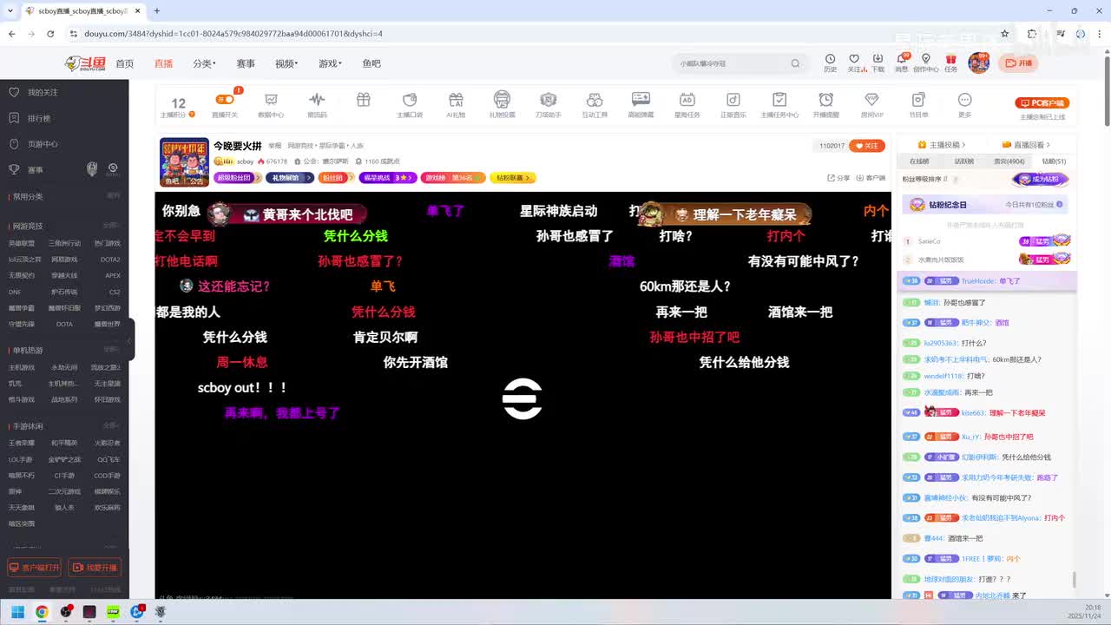Select the 直播 navigation item
The image size is (1111, 625).
[163, 63]
